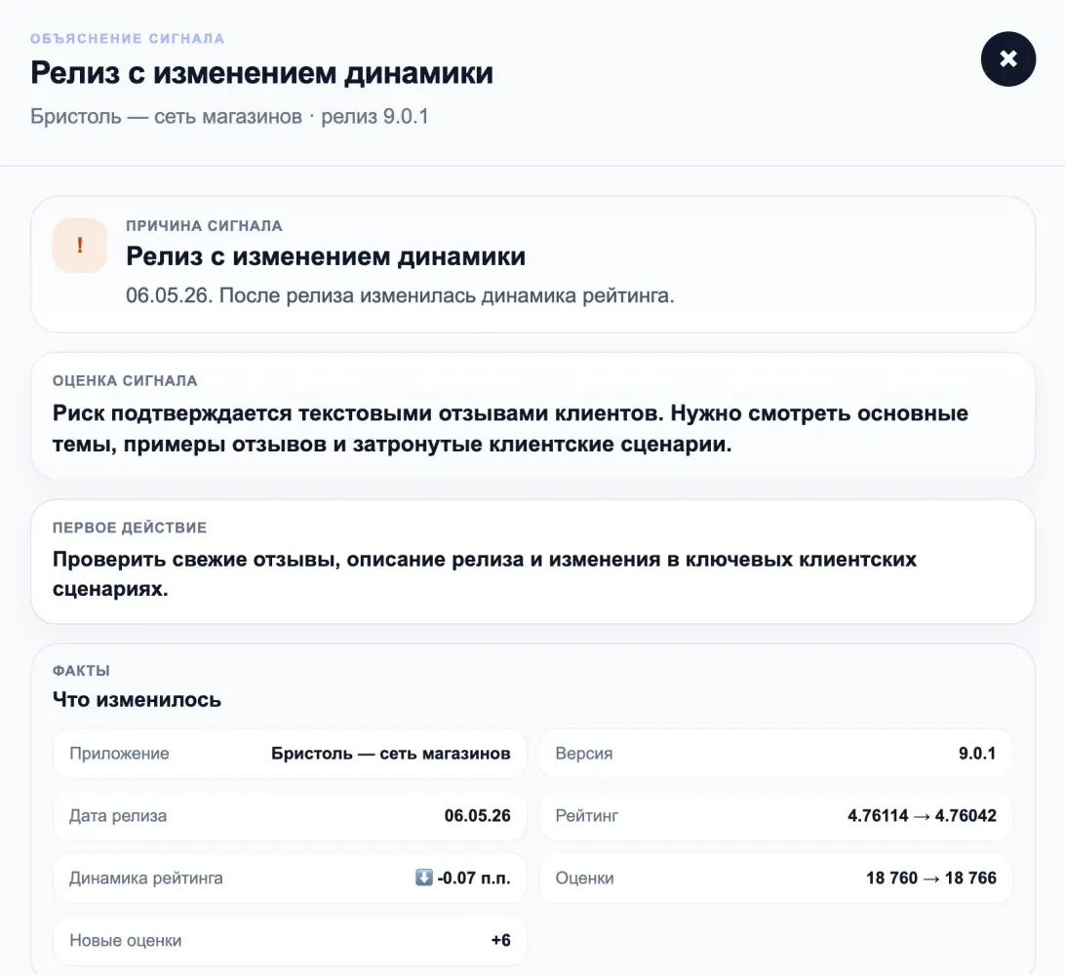
Task: Click the subtitle 'Бристоль — сеть магазинов · релиз 9.0.1'
Action: click(x=229, y=116)
